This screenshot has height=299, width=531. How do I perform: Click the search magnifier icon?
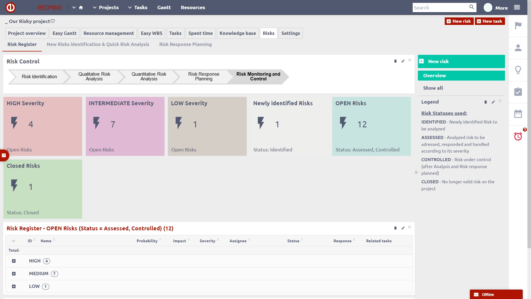[472, 7]
